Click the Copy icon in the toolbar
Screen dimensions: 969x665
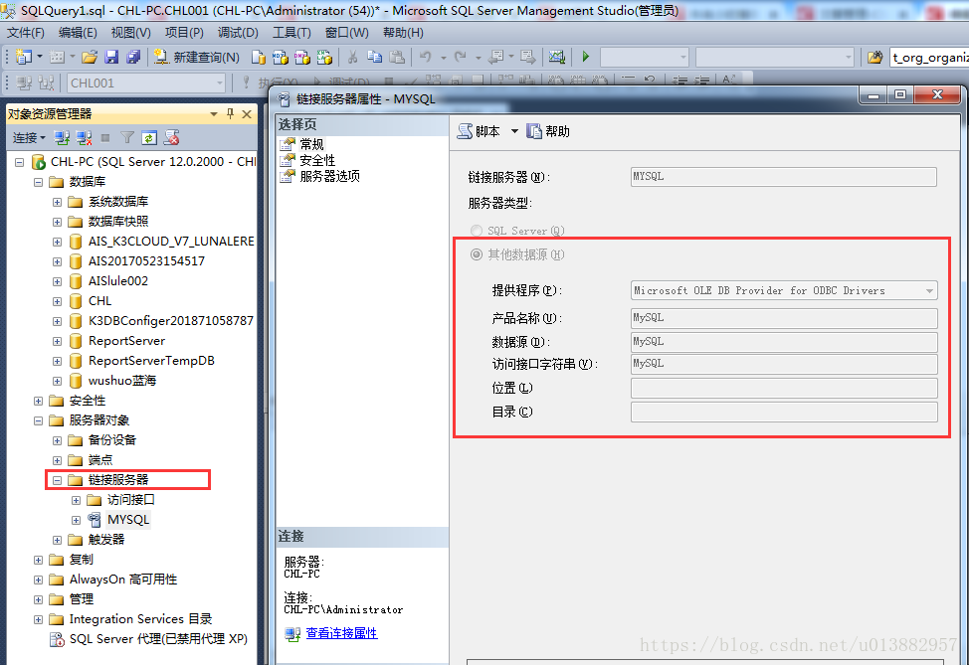(x=374, y=58)
